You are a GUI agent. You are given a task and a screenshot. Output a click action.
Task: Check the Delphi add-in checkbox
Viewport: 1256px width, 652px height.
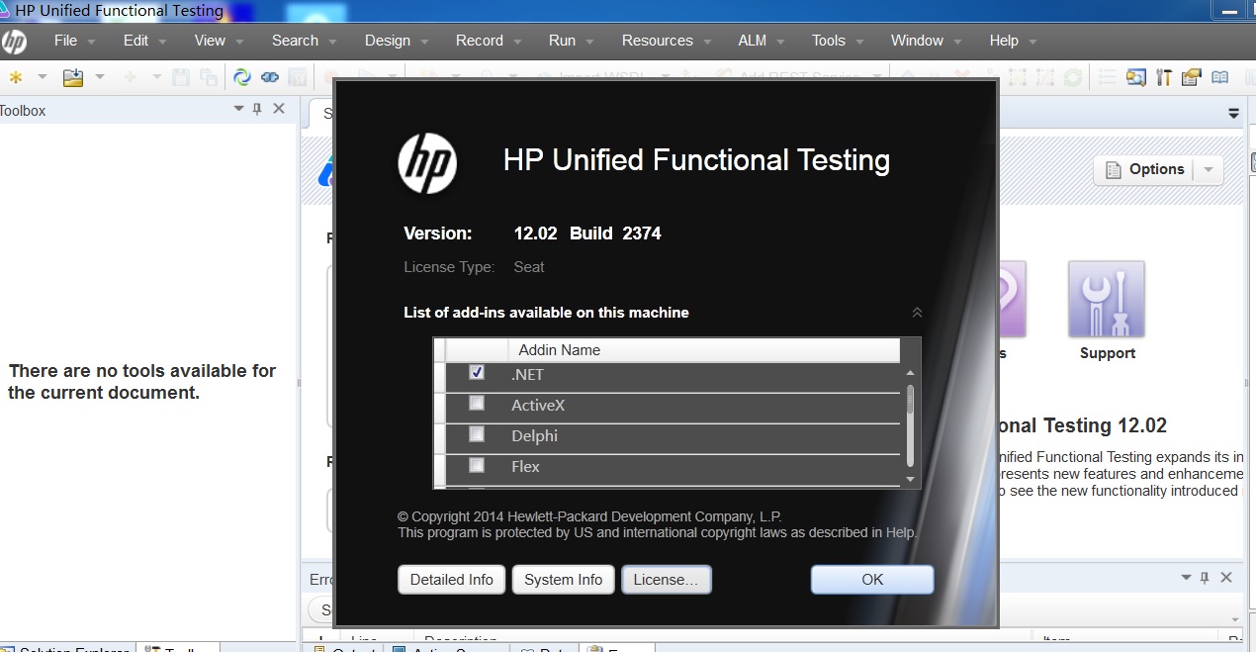tap(477, 434)
